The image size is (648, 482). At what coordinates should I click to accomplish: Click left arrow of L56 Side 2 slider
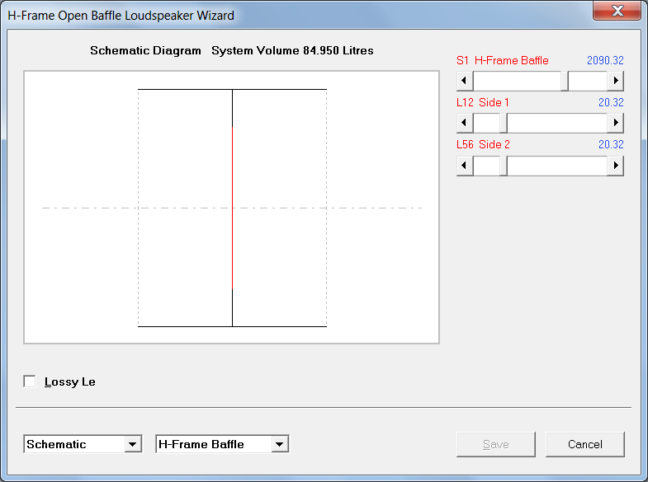click(465, 166)
